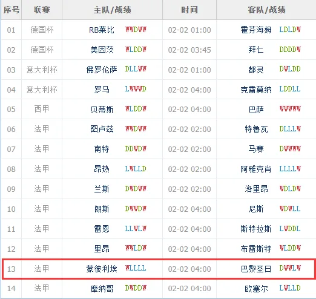Select the 尼斯 team name
This screenshot has width=316, height=299.
pos(256,209)
